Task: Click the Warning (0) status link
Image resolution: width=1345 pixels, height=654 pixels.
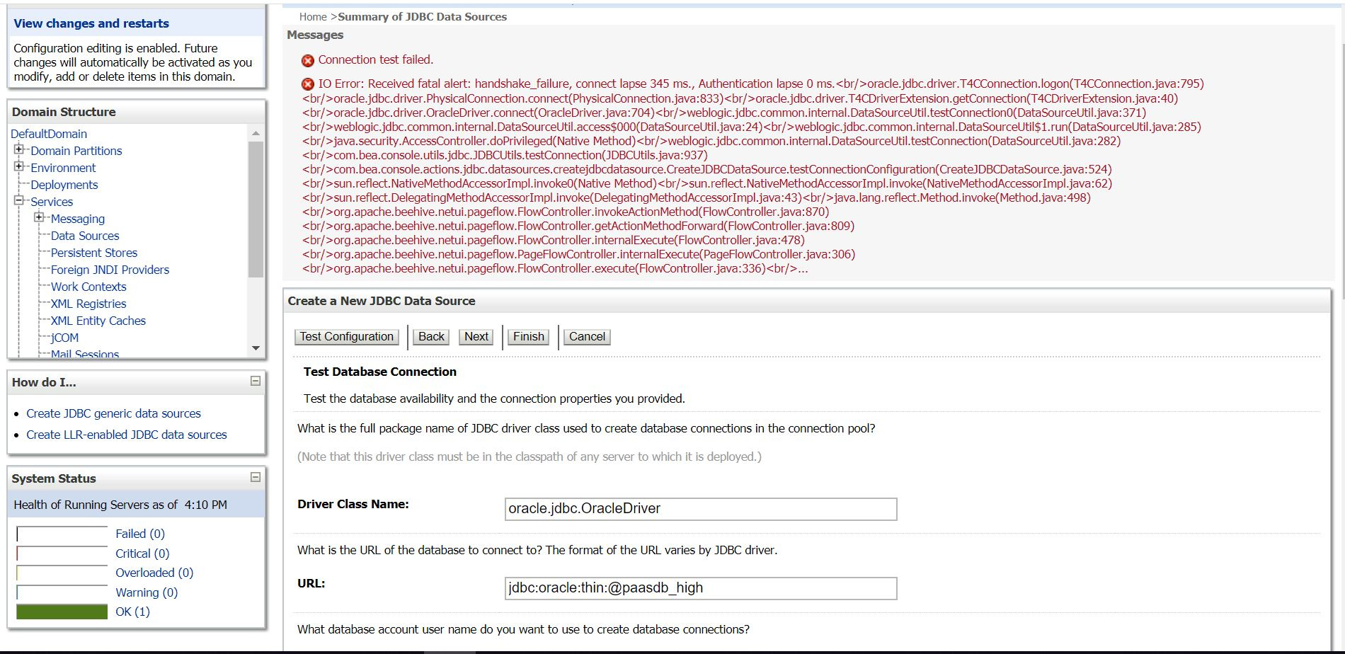Action: coord(147,592)
